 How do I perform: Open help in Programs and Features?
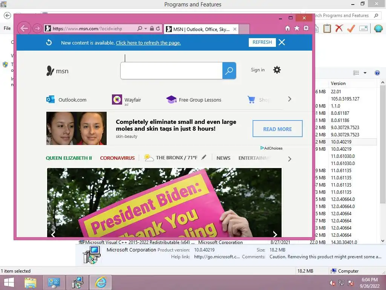pyautogui.click(x=377, y=73)
